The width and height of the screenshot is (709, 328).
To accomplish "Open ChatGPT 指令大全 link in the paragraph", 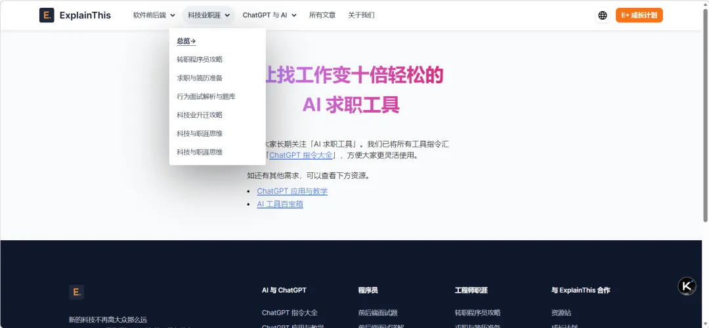I will coord(301,155).
